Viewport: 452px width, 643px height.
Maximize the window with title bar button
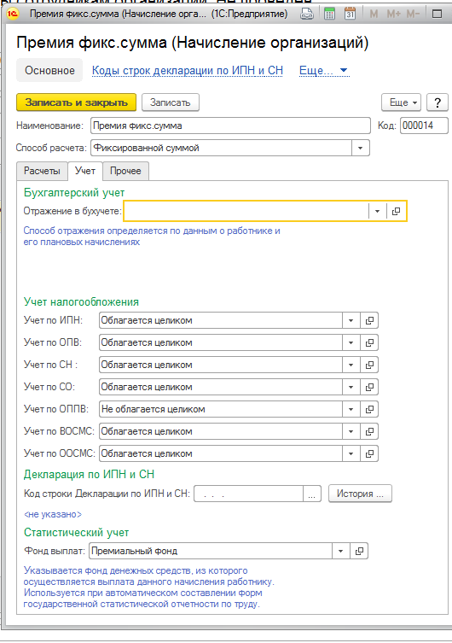pos(437,14)
